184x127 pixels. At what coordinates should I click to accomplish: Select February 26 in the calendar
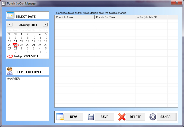point(46,45)
